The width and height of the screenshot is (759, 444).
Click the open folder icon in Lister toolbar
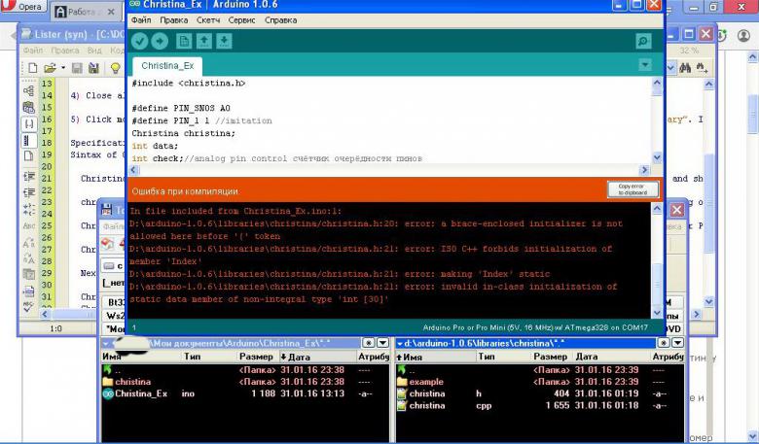click(50, 68)
